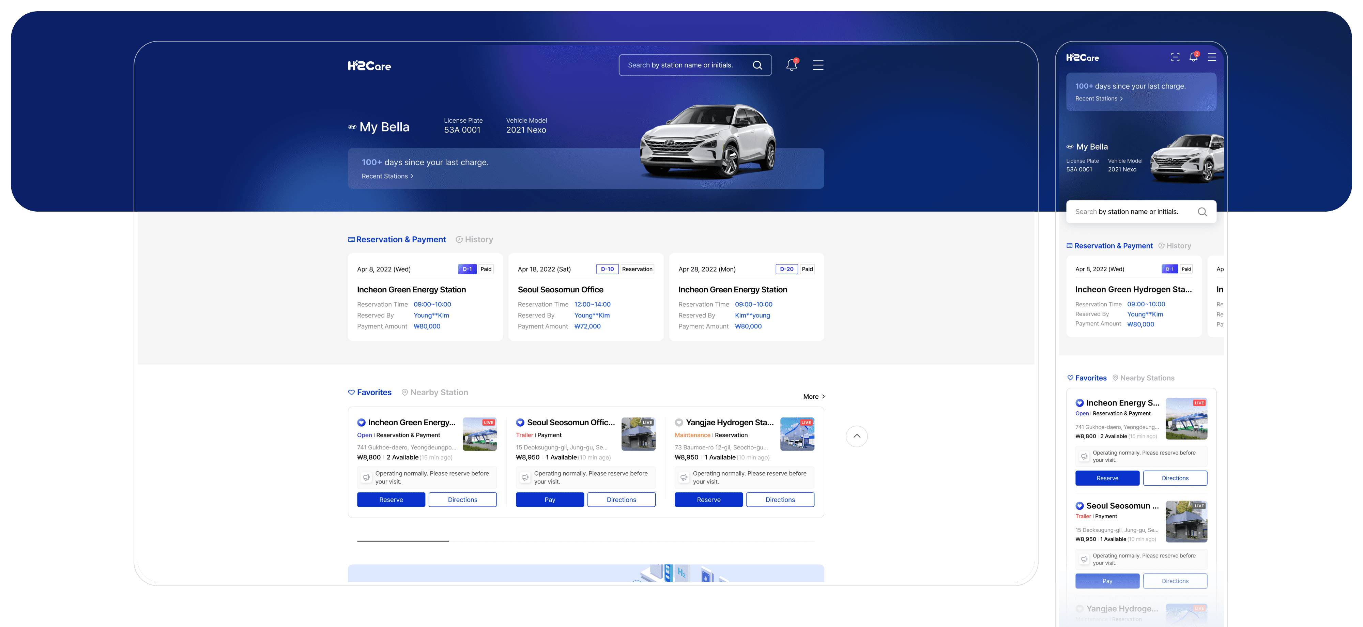Toggle favorite heart on mobile Incheon Energy card
This screenshot has width=1363, height=627.
tap(1079, 403)
